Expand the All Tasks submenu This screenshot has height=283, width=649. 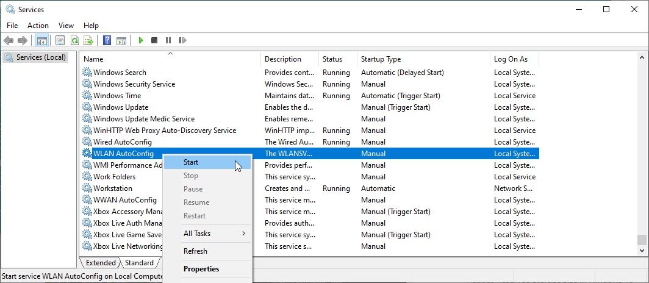[x=207, y=234]
